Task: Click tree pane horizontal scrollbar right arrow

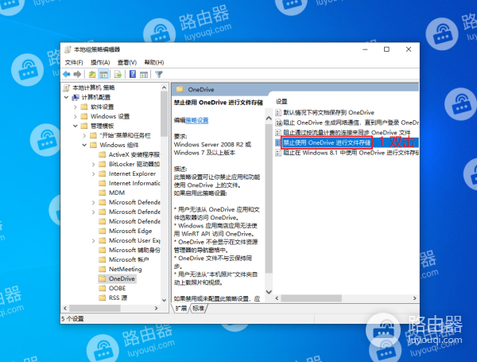Action: [156, 309]
